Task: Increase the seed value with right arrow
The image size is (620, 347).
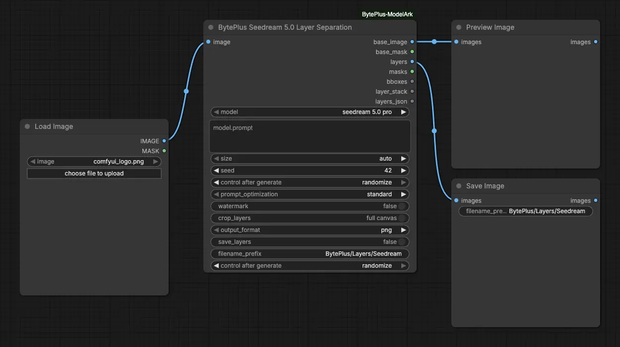Action: click(404, 171)
